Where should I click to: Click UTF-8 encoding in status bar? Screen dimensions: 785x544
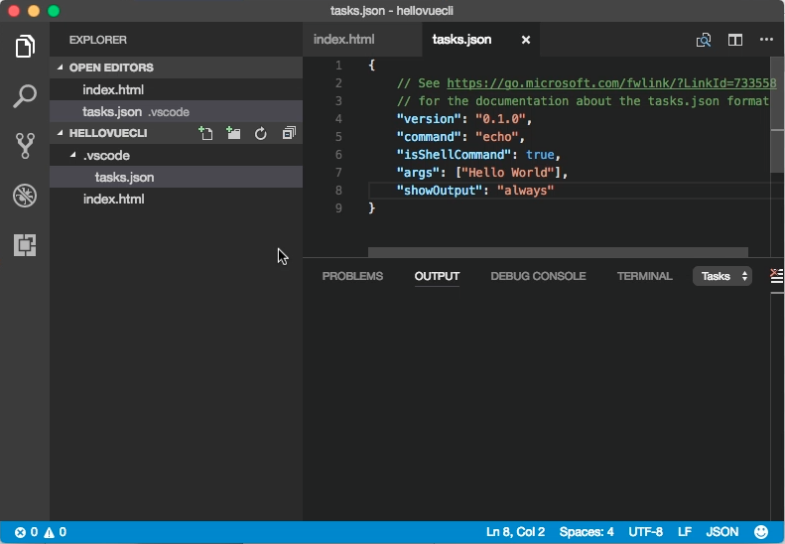tap(645, 532)
